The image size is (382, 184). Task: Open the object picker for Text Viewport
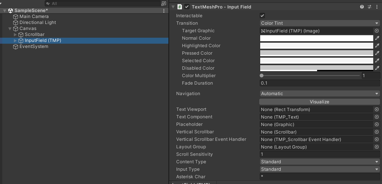[377, 109]
